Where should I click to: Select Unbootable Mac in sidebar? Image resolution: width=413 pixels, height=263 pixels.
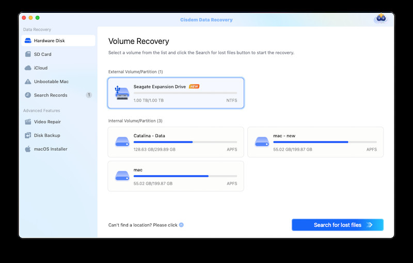tap(58, 81)
